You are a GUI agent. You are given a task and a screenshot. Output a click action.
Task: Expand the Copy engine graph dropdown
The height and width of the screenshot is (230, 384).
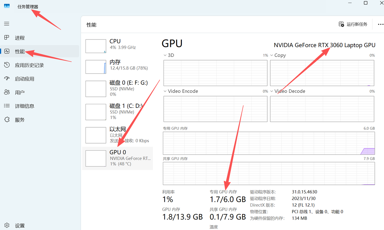click(271, 55)
